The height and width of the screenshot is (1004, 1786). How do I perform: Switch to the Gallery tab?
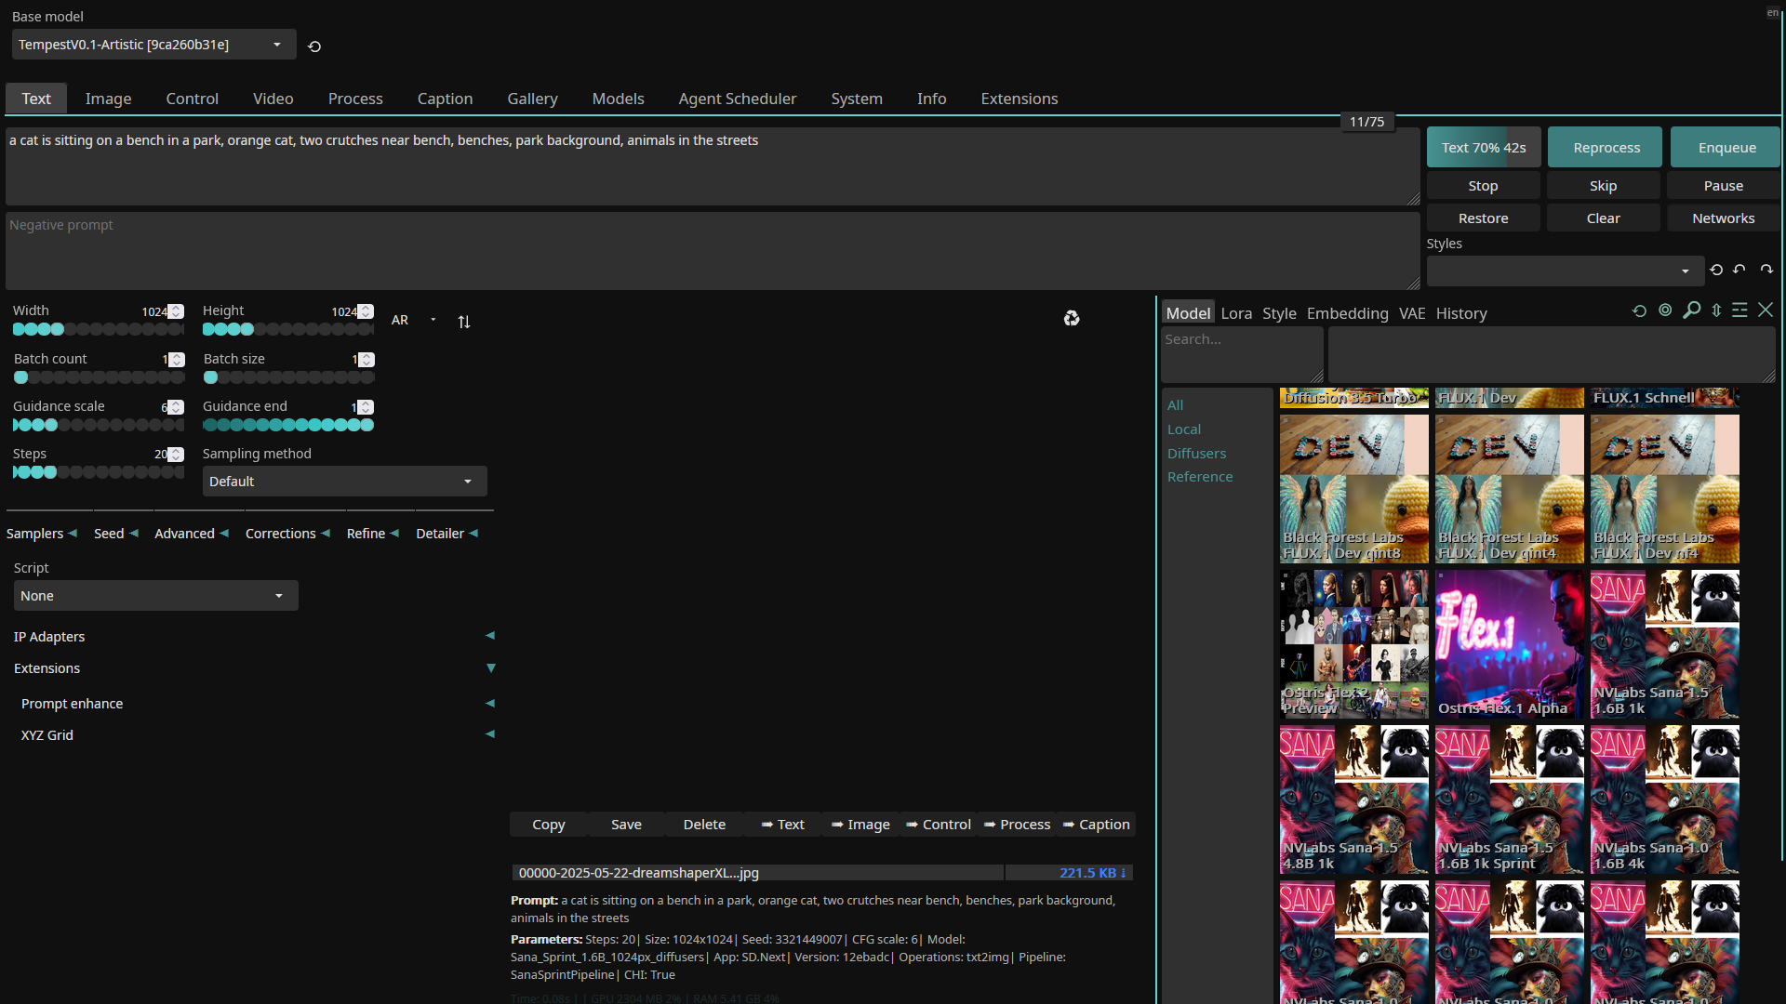coord(532,99)
